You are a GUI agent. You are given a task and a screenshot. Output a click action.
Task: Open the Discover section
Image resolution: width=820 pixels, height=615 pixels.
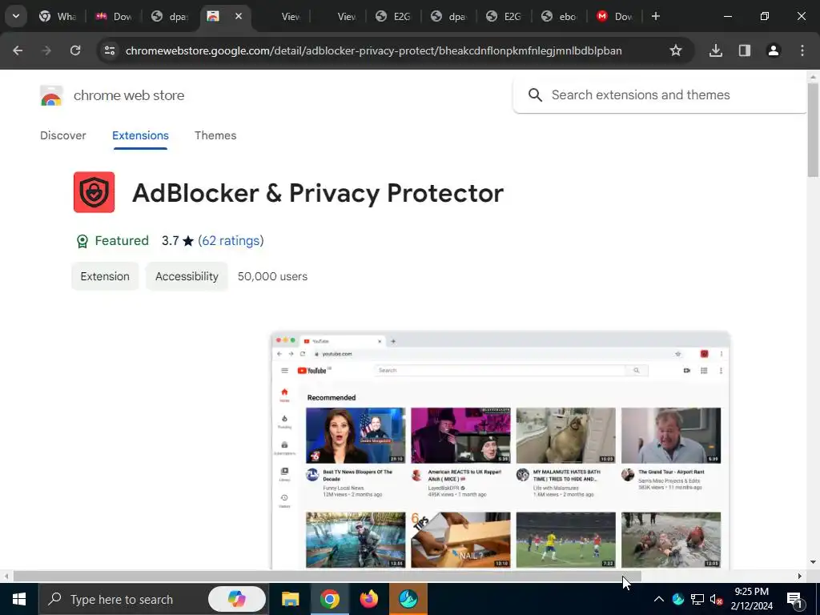click(x=62, y=135)
